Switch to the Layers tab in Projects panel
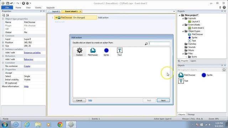Viewport: 228px width, 128px height. coord(193,61)
